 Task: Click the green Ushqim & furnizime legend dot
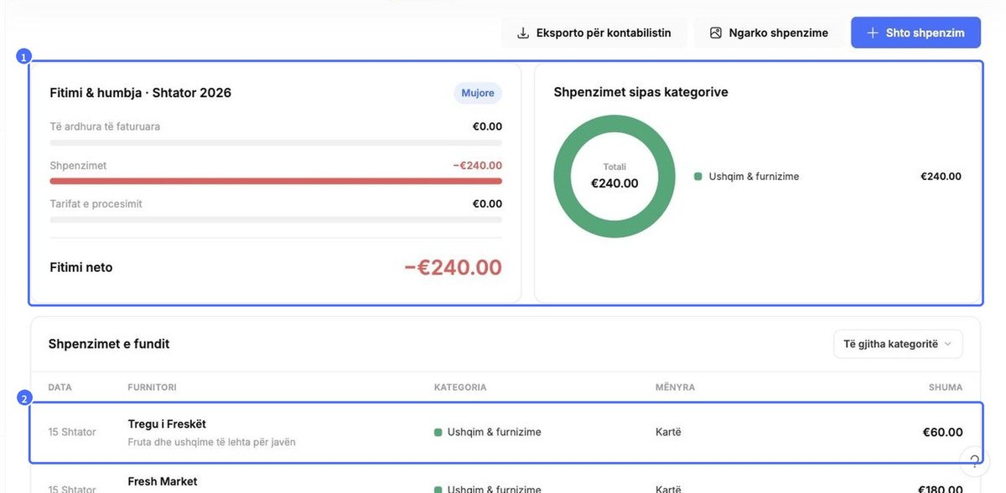click(x=697, y=177)
